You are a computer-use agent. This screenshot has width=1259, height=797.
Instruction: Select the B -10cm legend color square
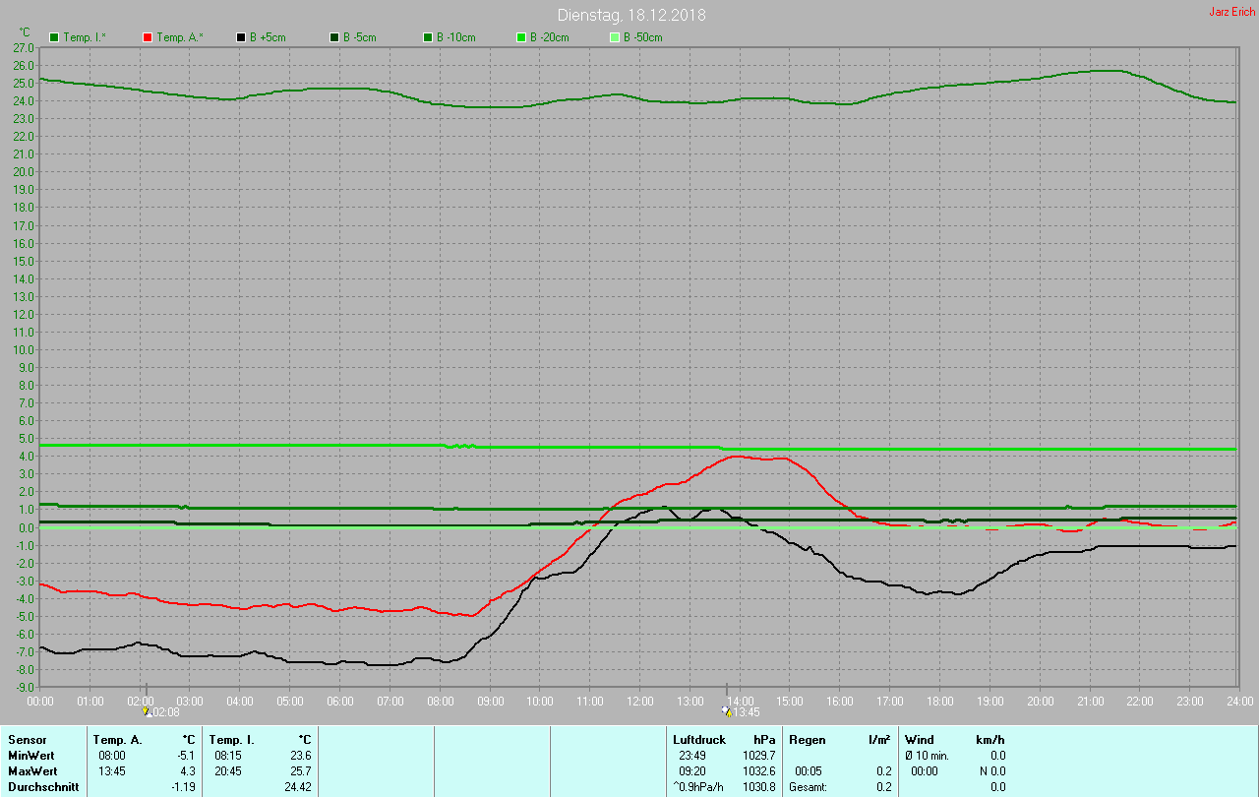428,37
